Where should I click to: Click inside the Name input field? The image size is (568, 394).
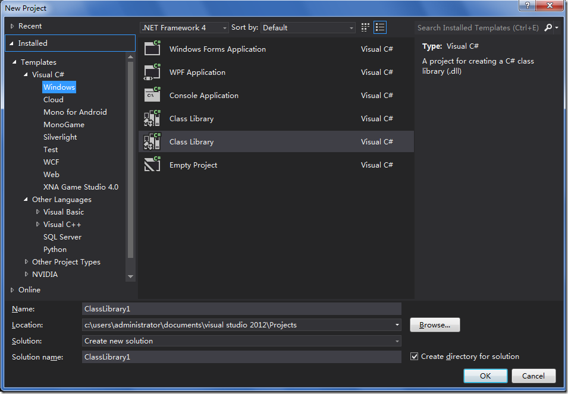pyautogui.click(x=238, y=308)
